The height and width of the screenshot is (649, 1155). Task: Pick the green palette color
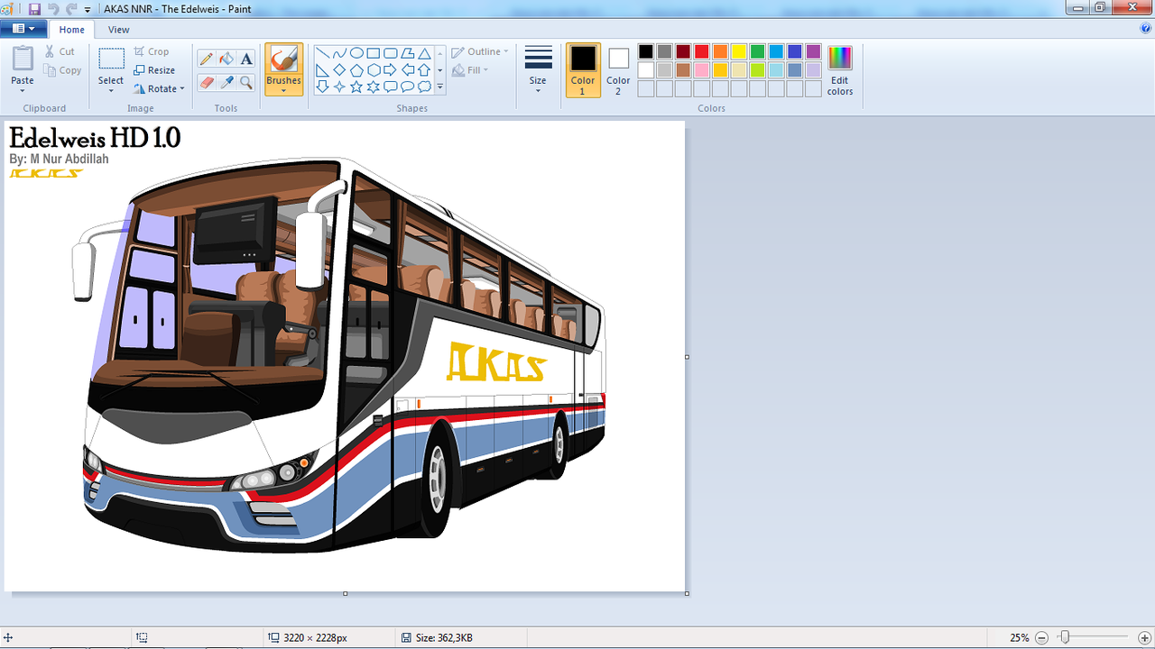(x=757, y=51)
